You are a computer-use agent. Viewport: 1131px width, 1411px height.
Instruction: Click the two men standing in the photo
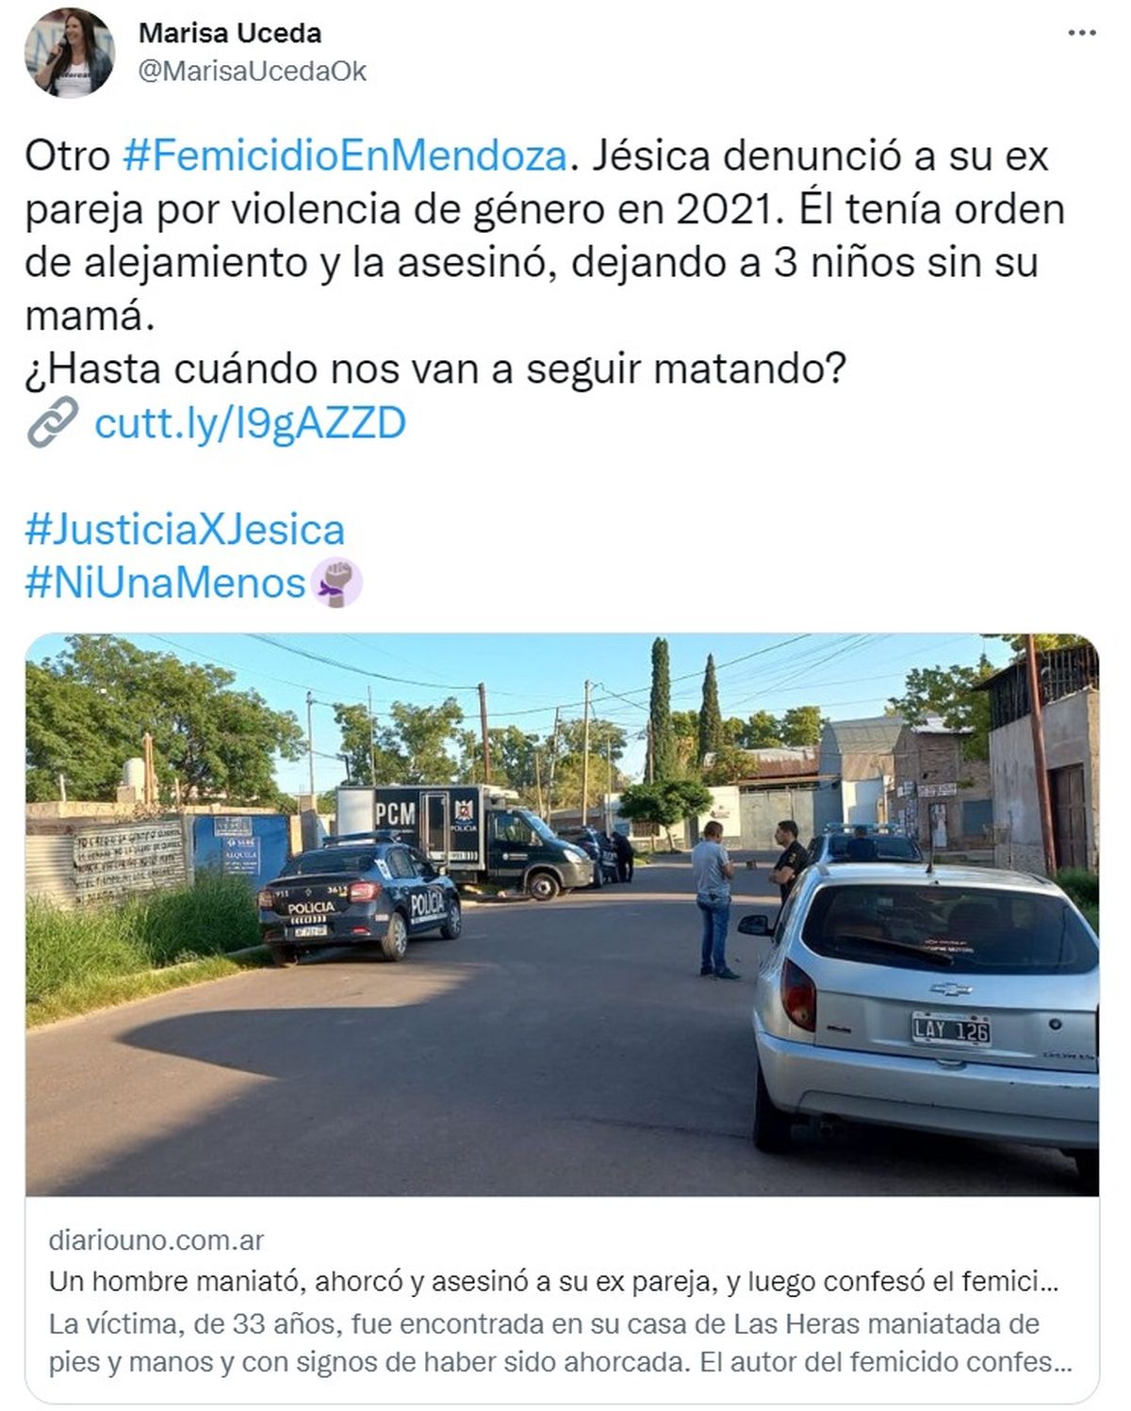click(749, 895)
